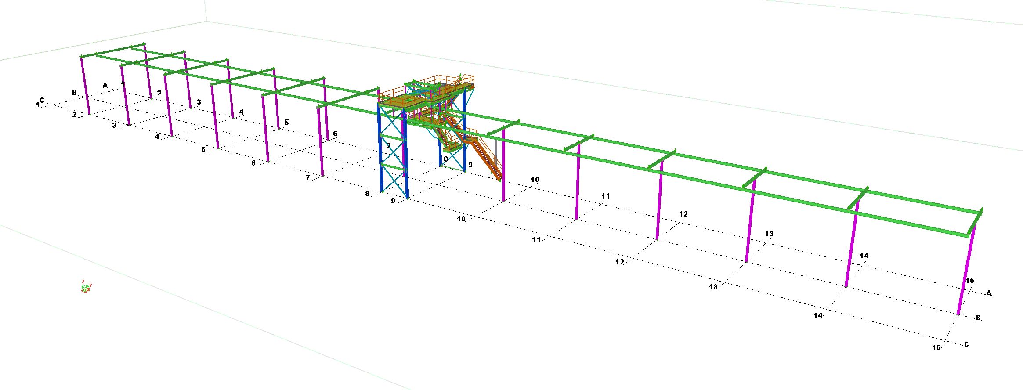This screenshot has height=390, width=1023.
Task: Select the magenta column at grid line 13
Action: pyautogui.click(x=750, y=224)
